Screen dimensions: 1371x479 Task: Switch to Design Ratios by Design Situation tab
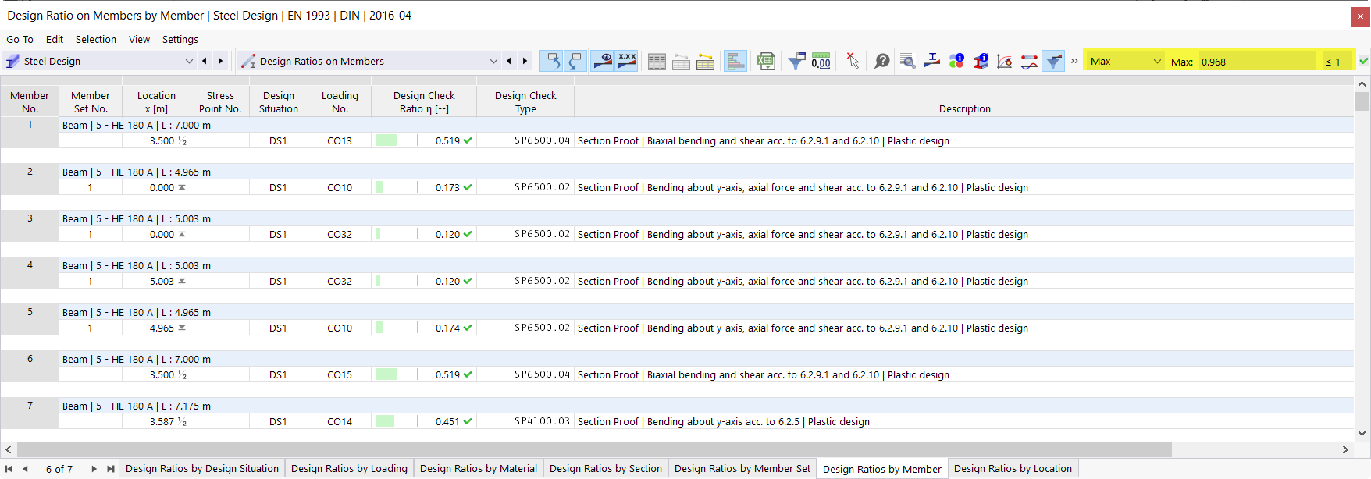point(202,468)
